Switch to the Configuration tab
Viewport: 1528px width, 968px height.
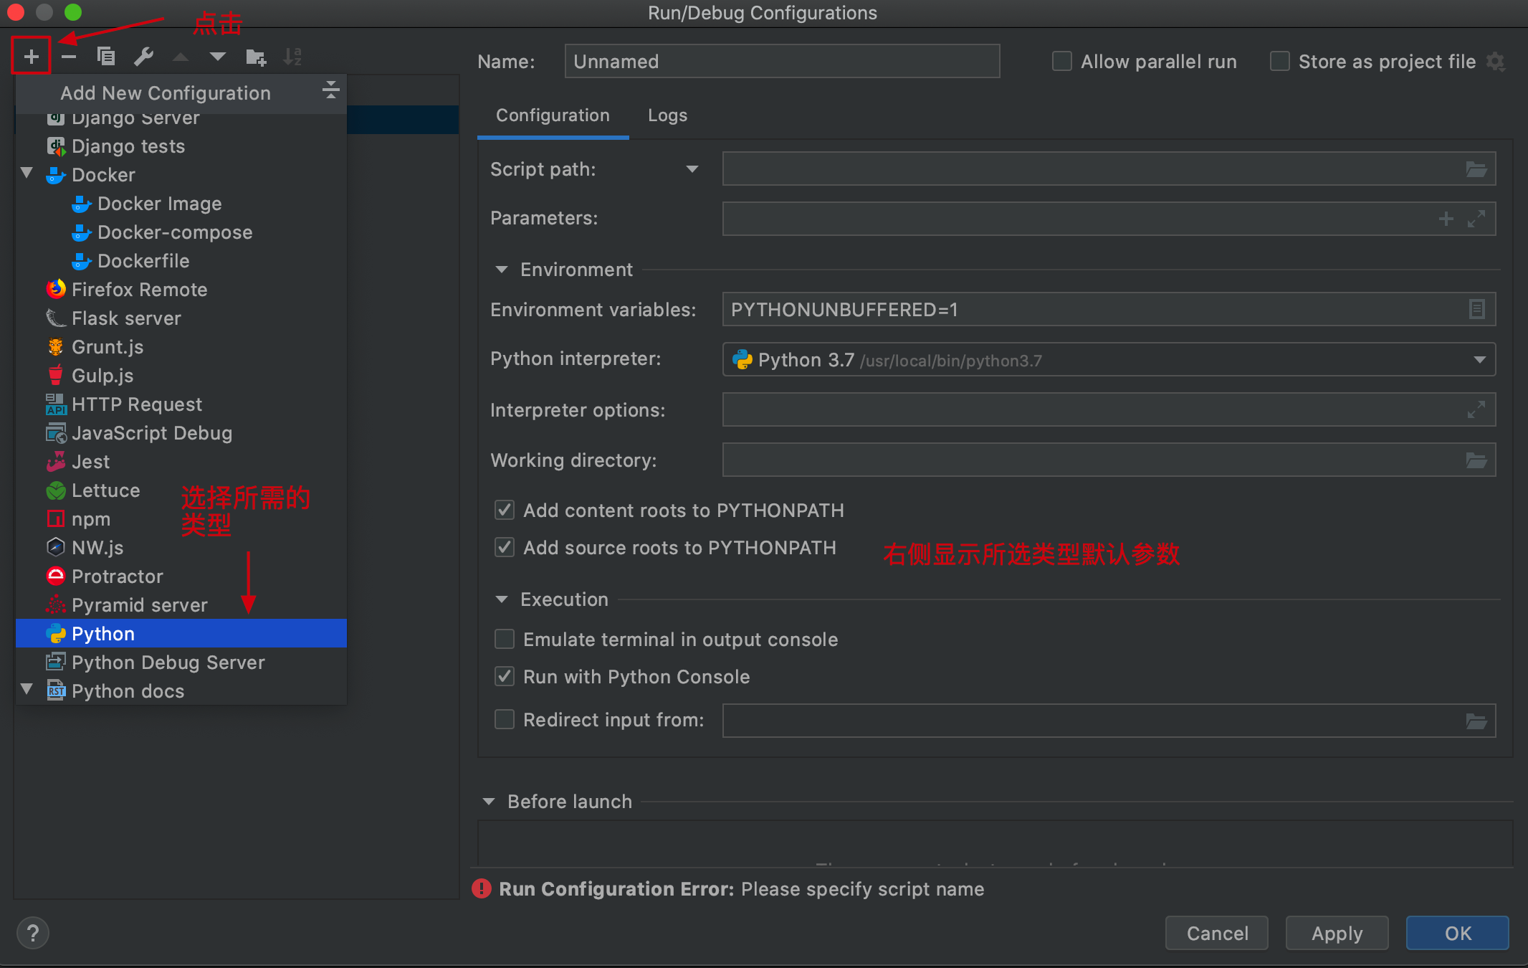[553, 115]
